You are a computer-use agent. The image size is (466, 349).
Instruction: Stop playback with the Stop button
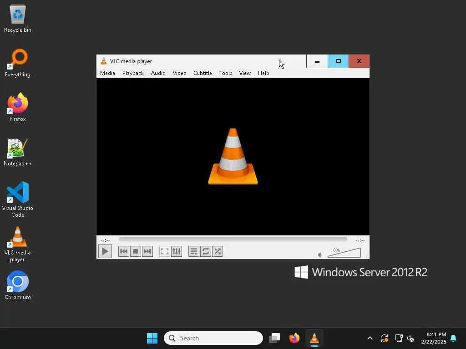136,251
